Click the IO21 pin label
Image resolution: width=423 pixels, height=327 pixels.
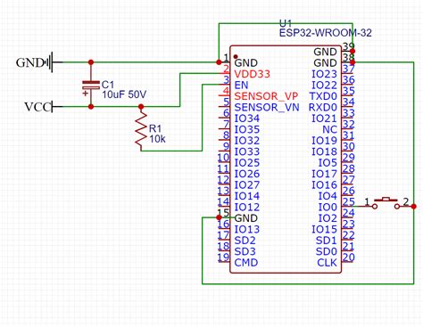click(324, 119)
